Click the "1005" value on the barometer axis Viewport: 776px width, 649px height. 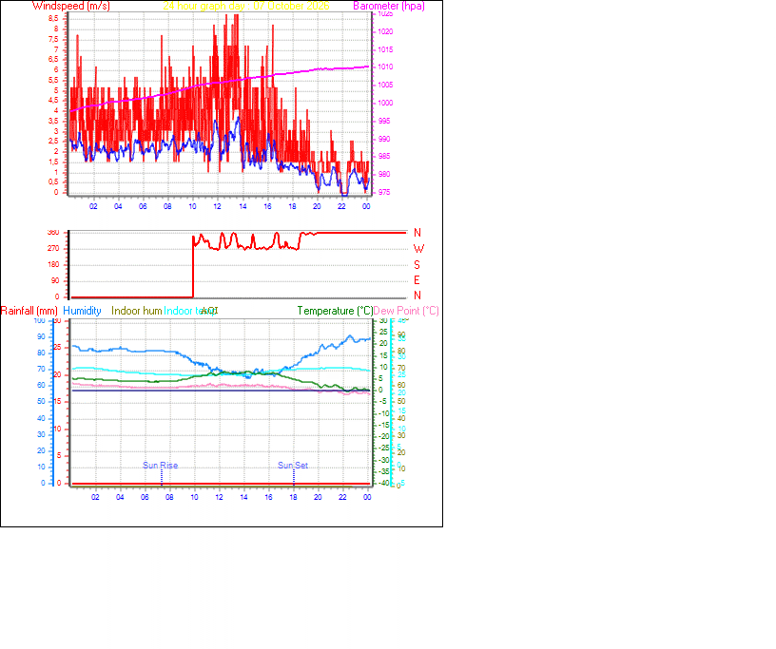pyautogui.click(x=385, y=86)
